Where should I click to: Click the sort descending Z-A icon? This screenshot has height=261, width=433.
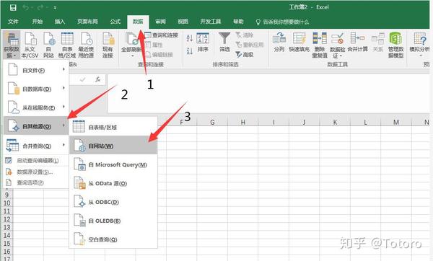pos(189,51)
